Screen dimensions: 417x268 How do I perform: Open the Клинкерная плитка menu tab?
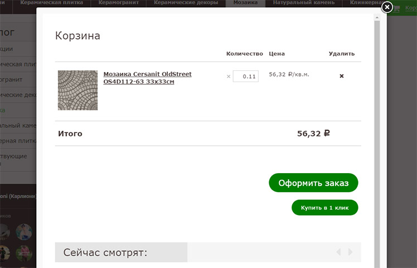tap(366, 3)
